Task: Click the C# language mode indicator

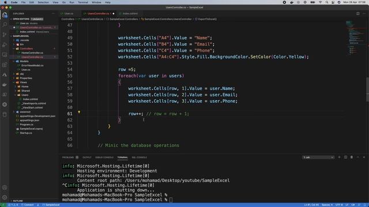Action: [x=353, y=205]
